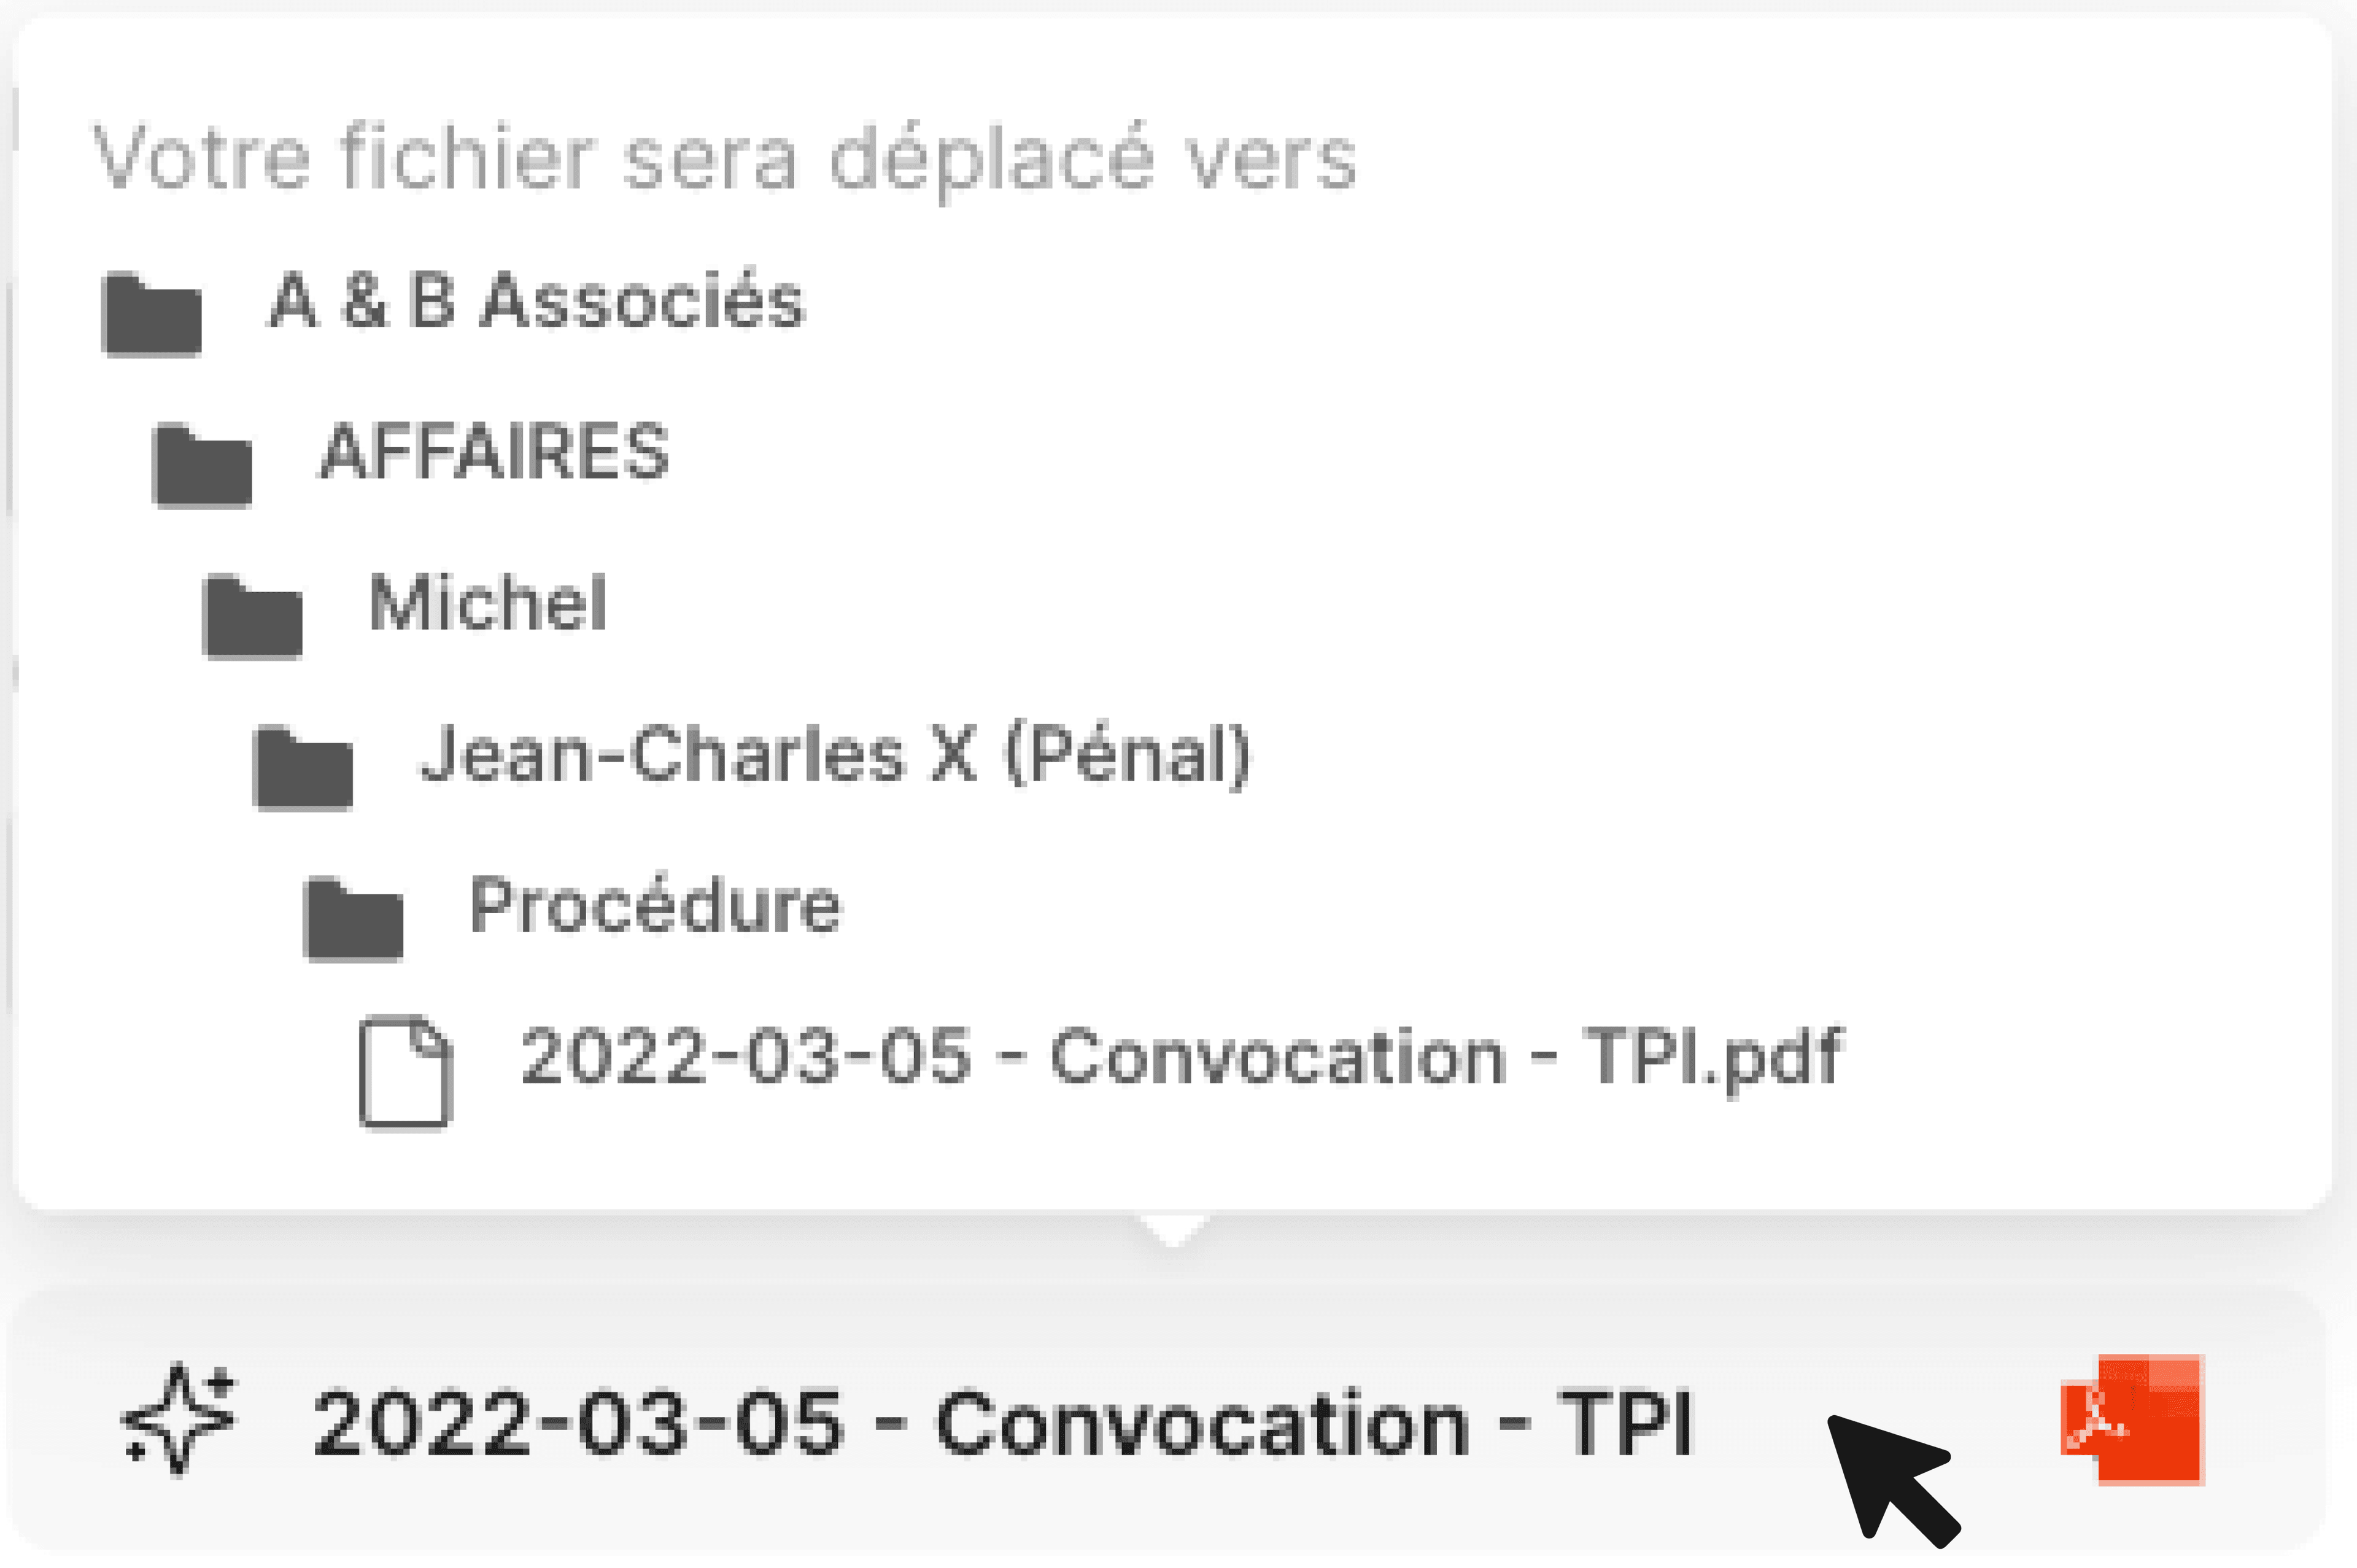The width and height of the screenshot is (2357, 1568).
Task: Select the 2022-03-05 - Convocation - TPI.pdf file name
Action: coord(1181,1057)
